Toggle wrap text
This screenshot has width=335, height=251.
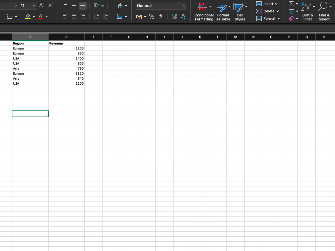coord(120,6)
